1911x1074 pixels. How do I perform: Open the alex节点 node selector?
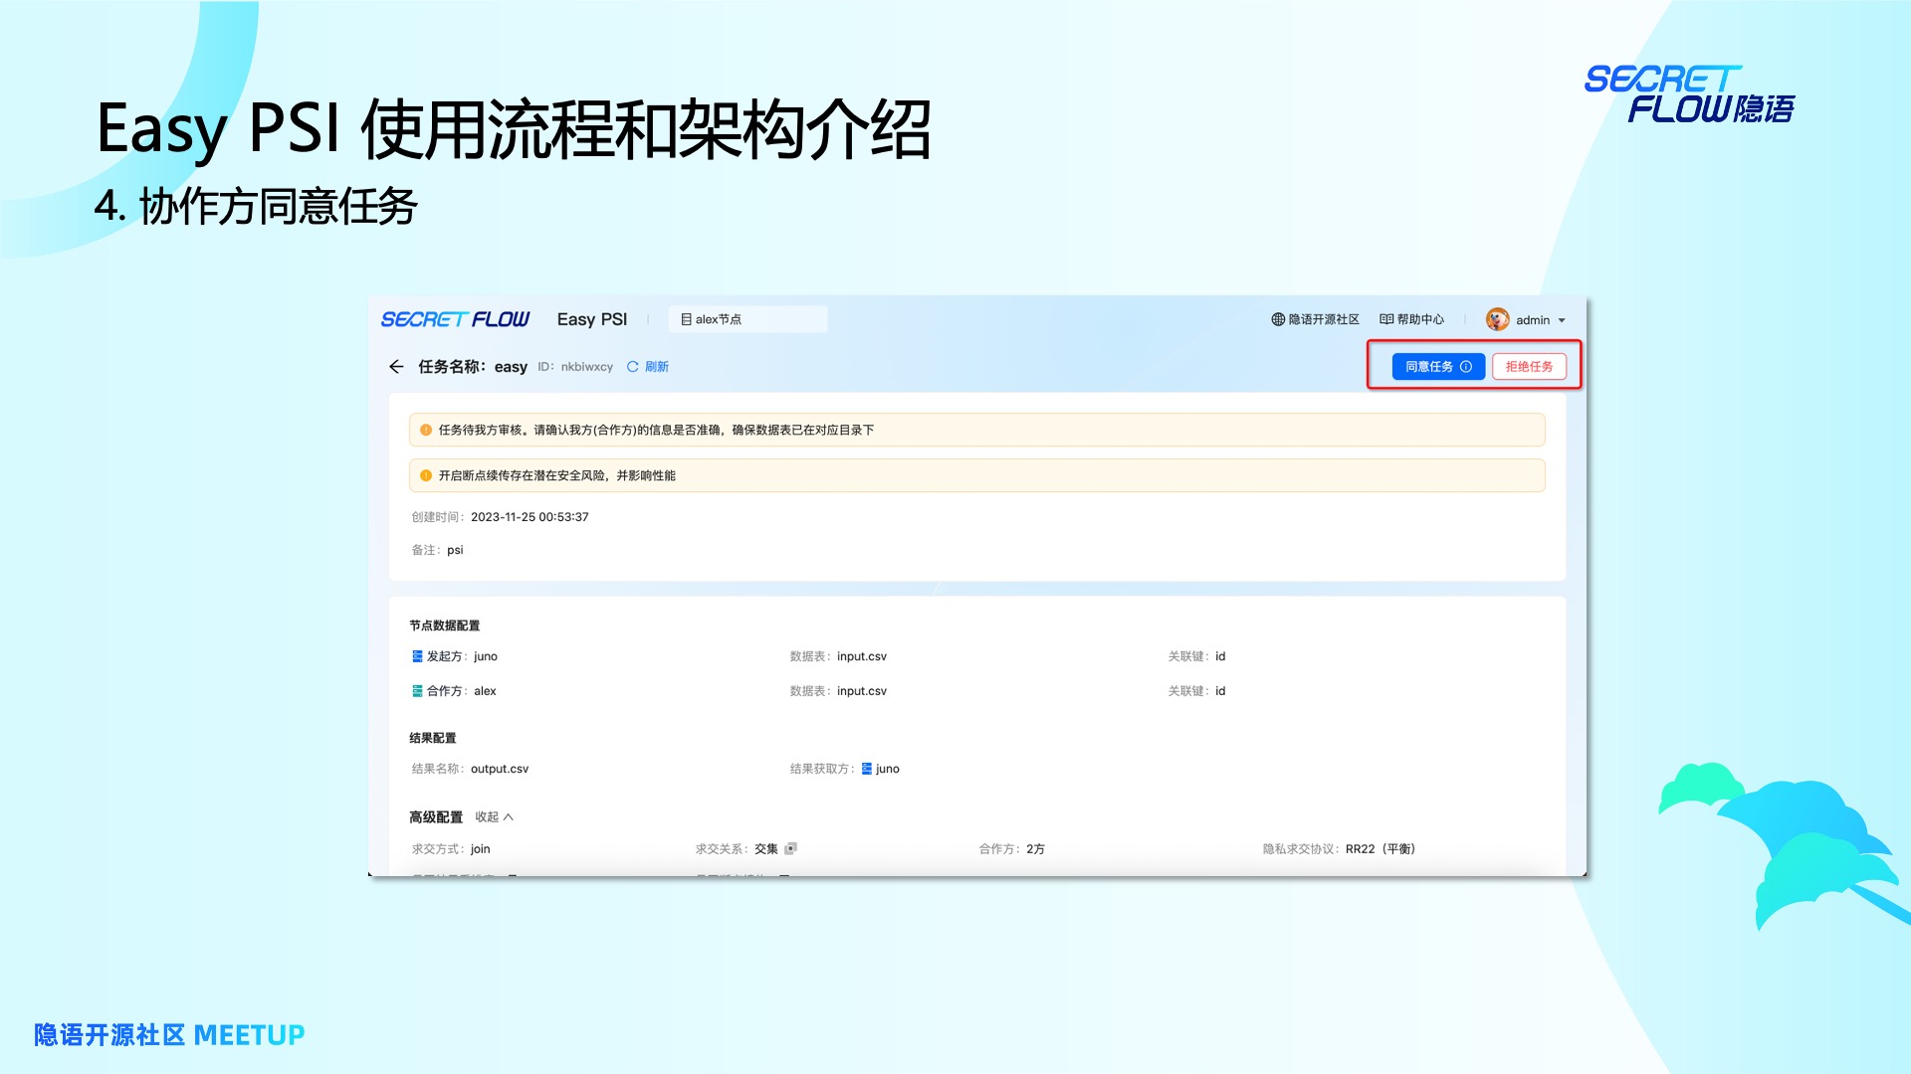tap(747, 320)
